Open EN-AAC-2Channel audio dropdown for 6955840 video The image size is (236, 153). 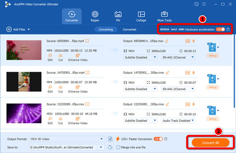pos(178,57)
